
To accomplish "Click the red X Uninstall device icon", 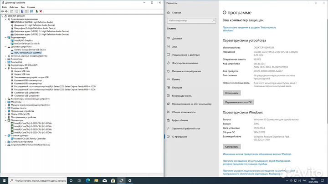I will click(x=41, y=11).
